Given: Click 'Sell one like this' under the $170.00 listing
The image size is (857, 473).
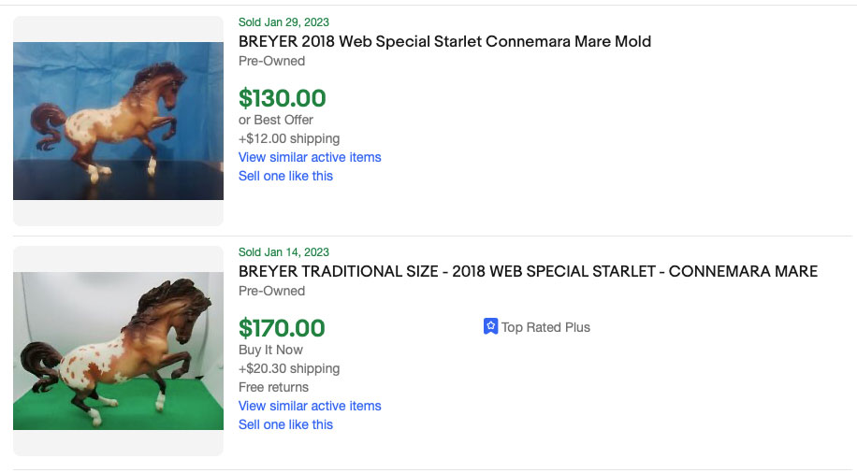Looking at the screenshot, I should click(285, 424).
